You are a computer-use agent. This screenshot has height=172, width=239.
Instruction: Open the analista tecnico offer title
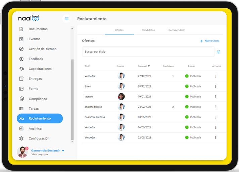pyautogui.click(x=93, y=107)
